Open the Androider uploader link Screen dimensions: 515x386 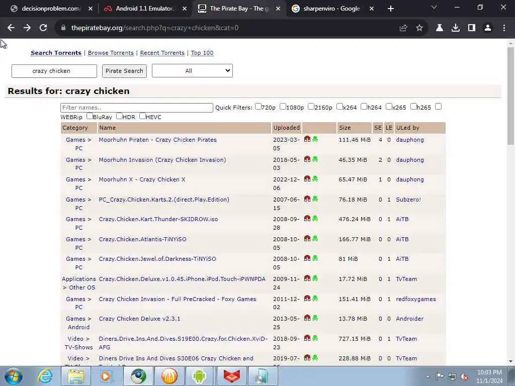coord(409,319)
